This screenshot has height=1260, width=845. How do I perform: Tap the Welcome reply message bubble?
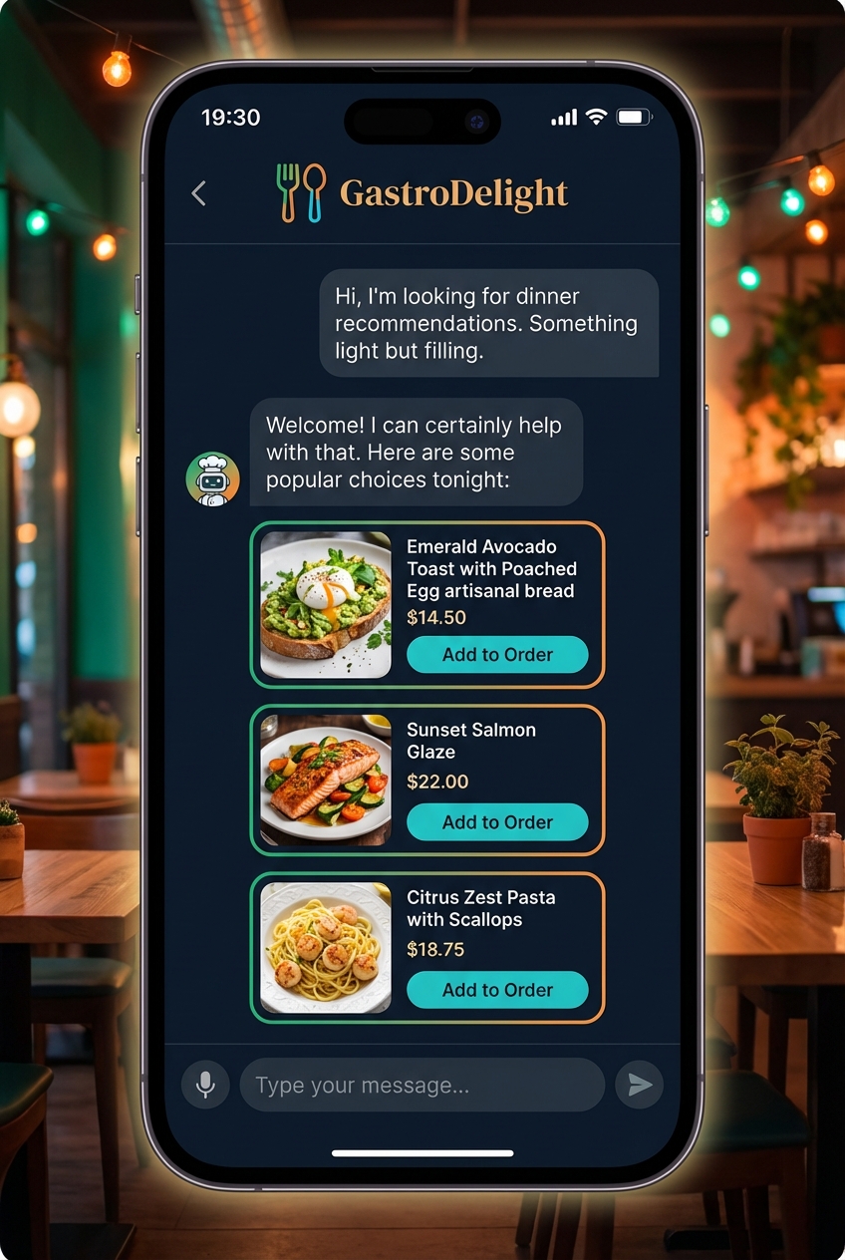(x=416, y=452)
